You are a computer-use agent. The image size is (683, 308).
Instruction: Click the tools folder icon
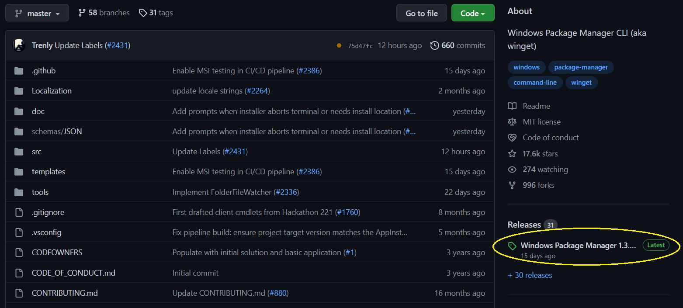coord(19,192)
